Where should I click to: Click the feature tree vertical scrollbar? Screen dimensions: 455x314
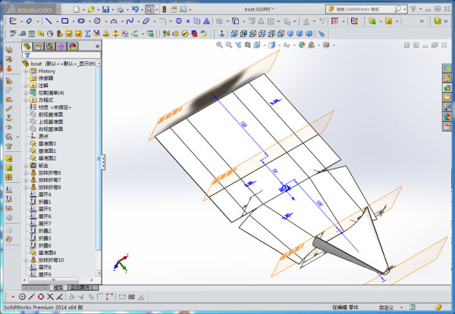click(99, 159)
